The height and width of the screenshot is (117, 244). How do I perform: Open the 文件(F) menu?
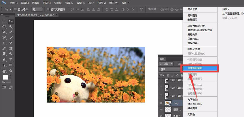point(14,3)
